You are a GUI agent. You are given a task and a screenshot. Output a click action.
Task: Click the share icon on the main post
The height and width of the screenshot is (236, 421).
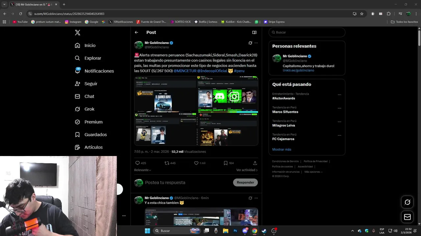255,163
